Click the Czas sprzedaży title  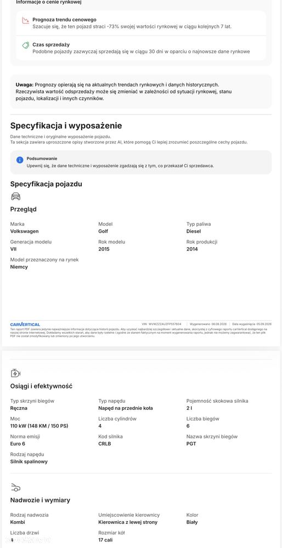point(51,45)
